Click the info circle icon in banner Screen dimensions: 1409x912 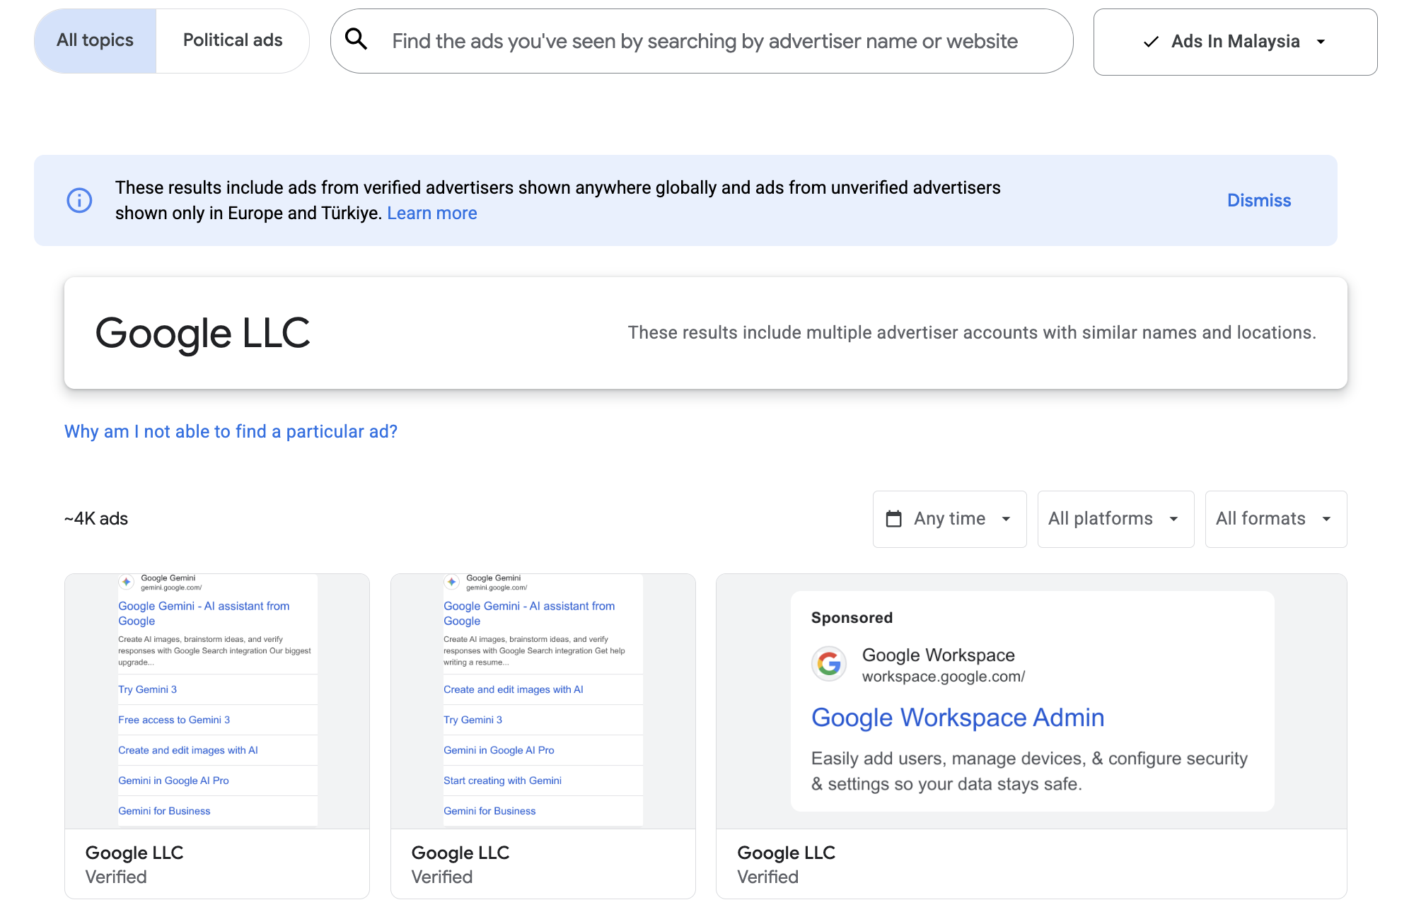[79, 200]
